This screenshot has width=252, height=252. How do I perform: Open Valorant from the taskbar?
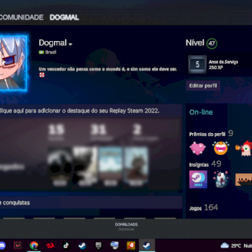[x=18, y=245]
